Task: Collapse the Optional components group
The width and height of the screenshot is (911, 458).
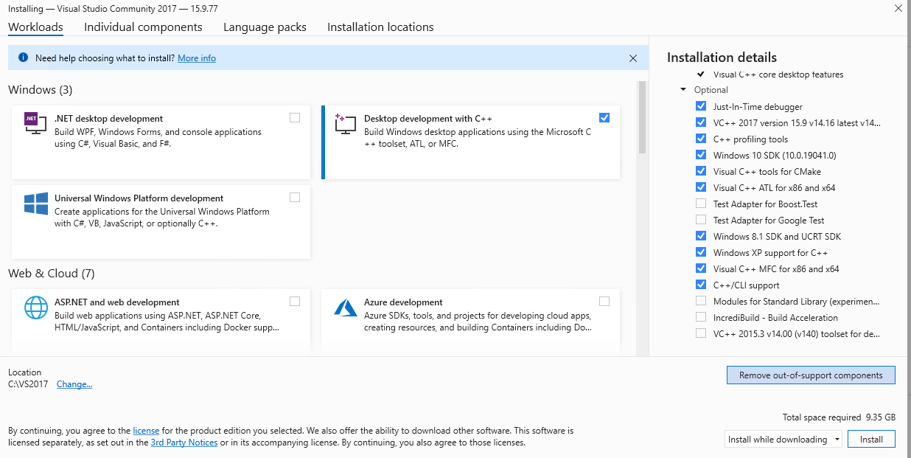Action: click(x=683, y=90)
